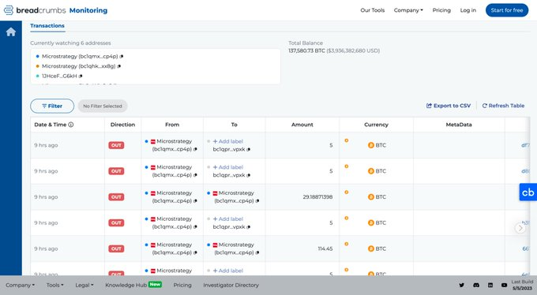Screen dimensions: 537x295
Task: Copy the From address in the 29.18871398 row
Action: click(x=195, y=201)
